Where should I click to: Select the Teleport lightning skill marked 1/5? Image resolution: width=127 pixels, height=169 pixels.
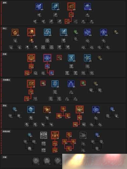point(47,58)
